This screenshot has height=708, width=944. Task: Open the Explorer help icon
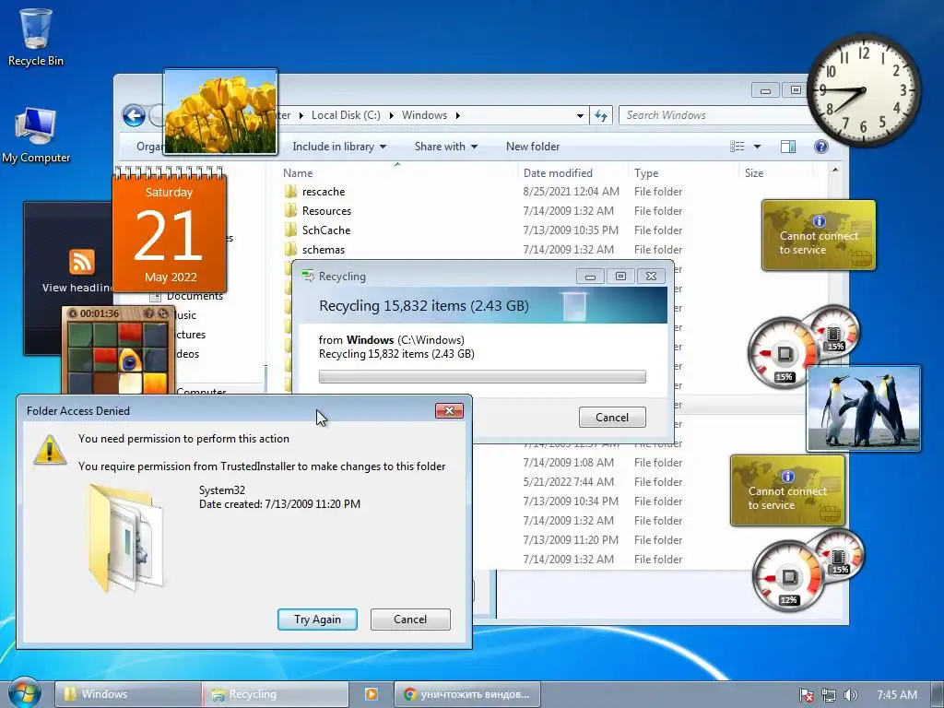point(820,147)
